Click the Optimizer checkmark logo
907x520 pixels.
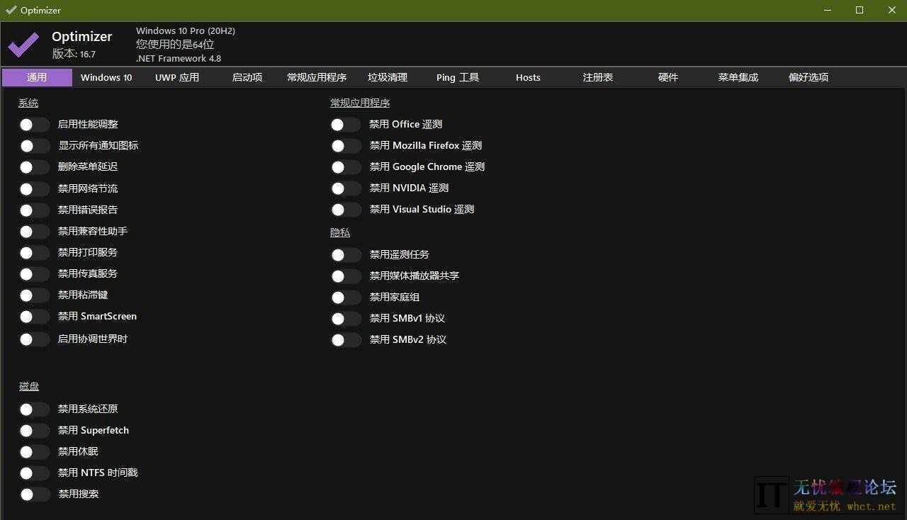pos(22,44)
